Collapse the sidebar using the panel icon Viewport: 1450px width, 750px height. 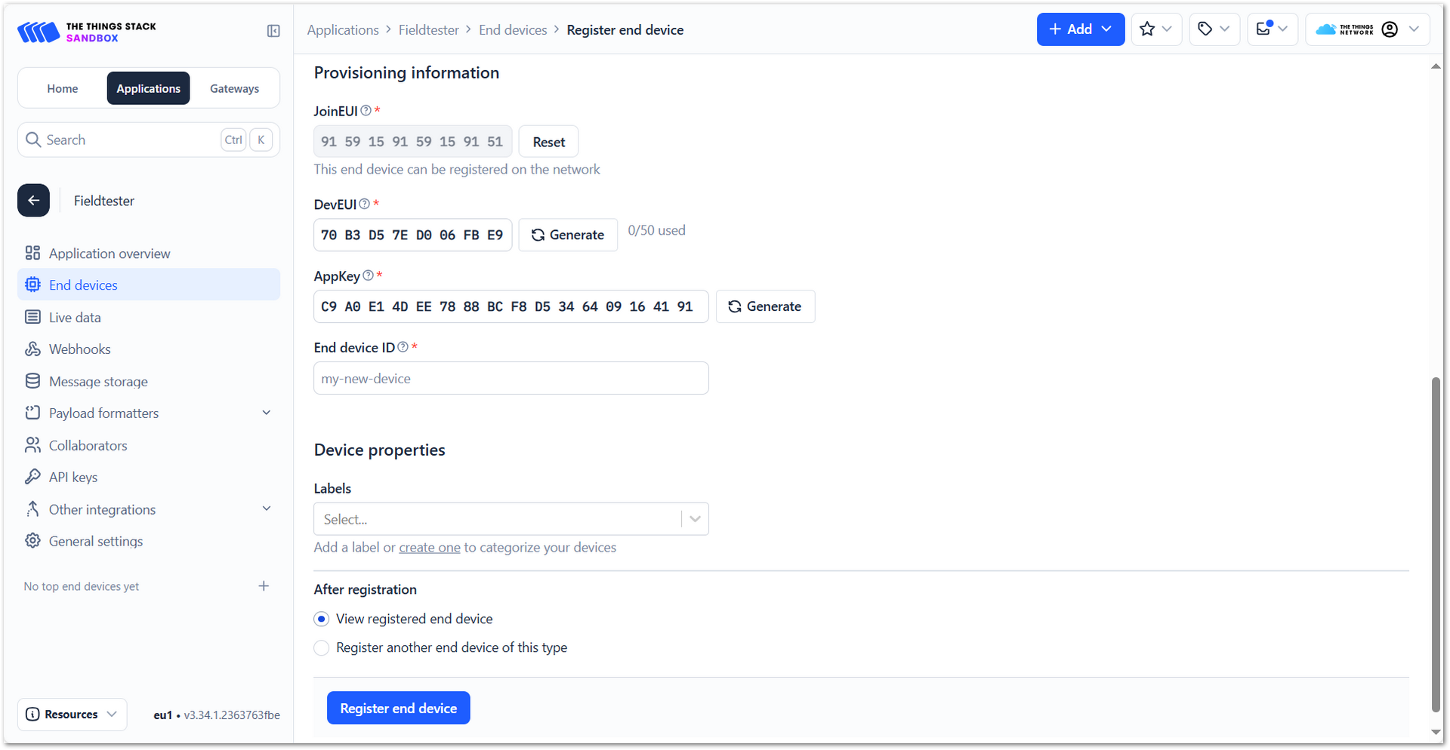(273, 31)
